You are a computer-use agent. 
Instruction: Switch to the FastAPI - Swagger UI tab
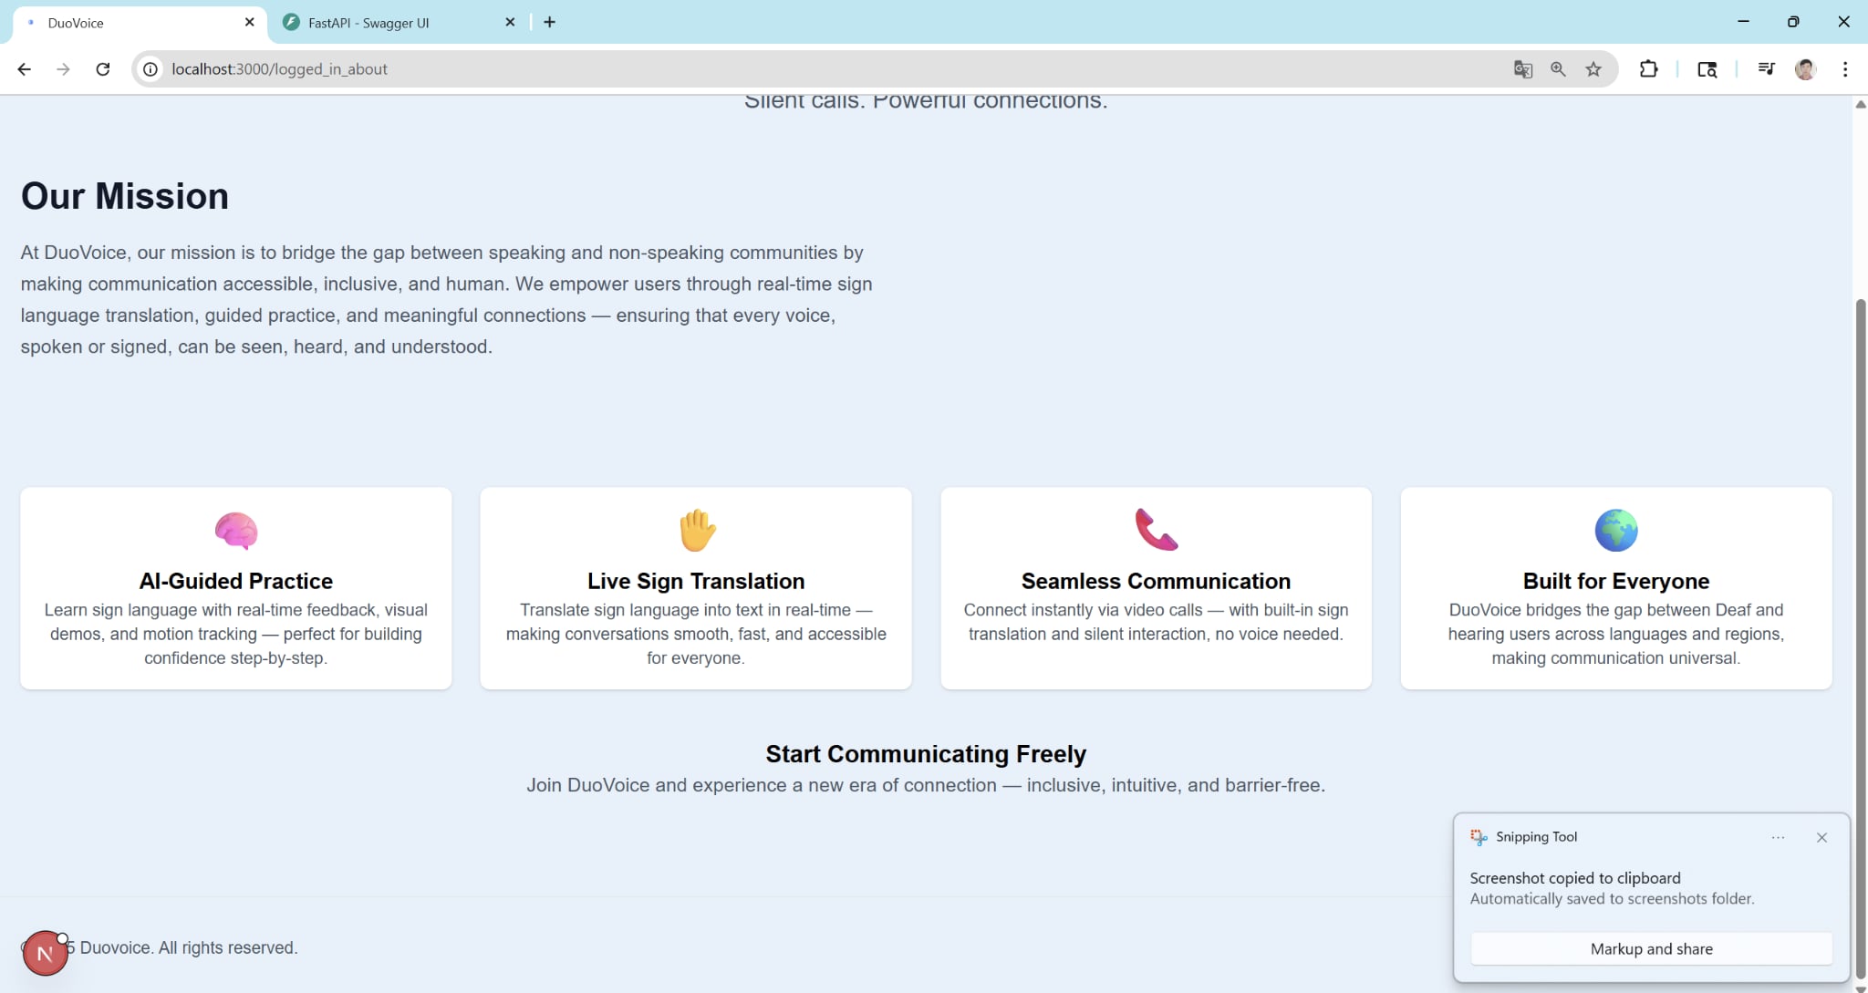[x=368, y=23]
